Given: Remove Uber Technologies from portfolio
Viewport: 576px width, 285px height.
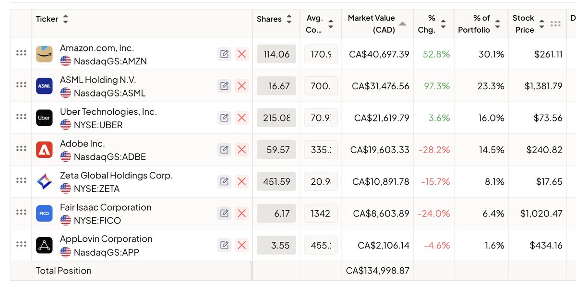Looking at the screenshot, I should click(x=242, y=118).
